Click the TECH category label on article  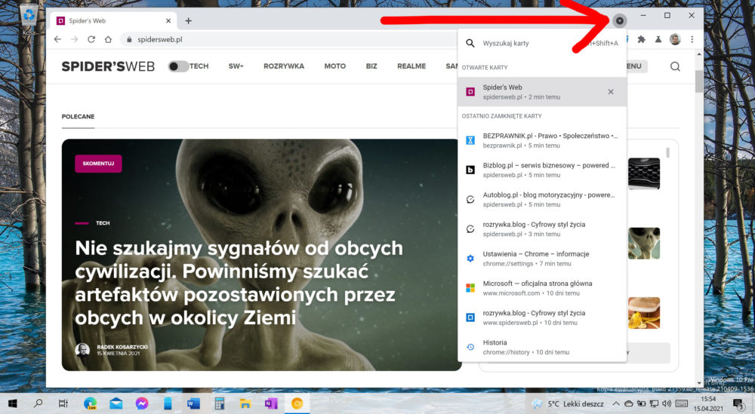click(x=103, y=223)
